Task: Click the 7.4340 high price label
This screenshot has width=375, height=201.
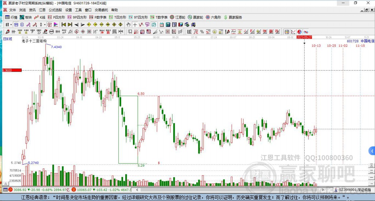Action: pyautogui.click(x=56, y=47)
